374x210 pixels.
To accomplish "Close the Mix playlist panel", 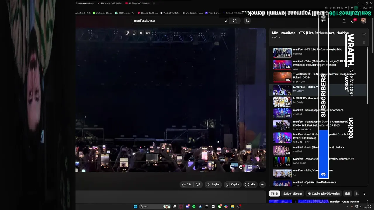I will [x=364, y=34].
